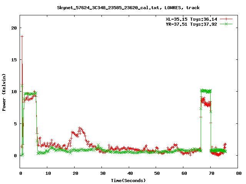Click the Time(Seconds) x-axis label

coord(128,180)
